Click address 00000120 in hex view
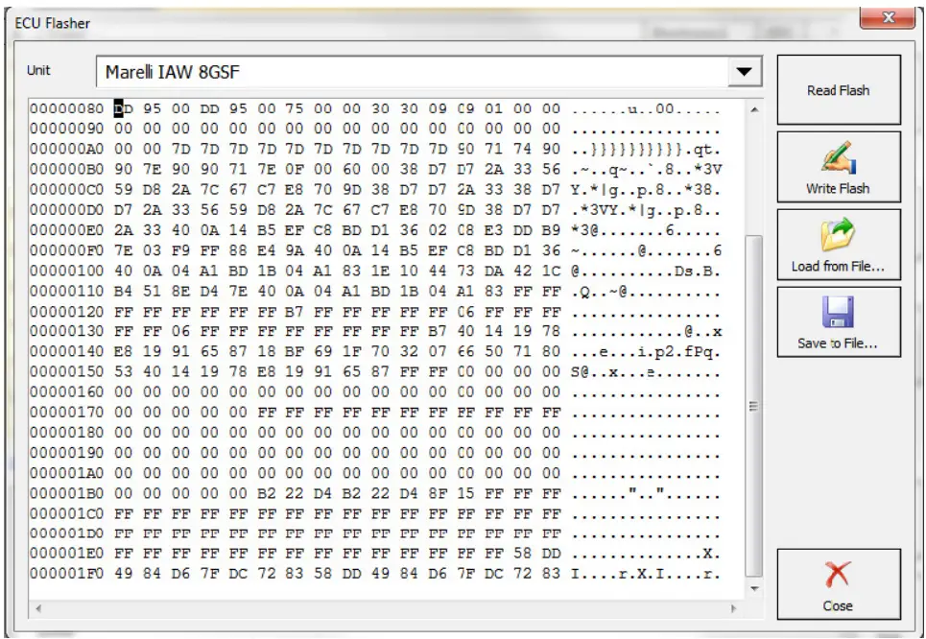 pos(67,311)
